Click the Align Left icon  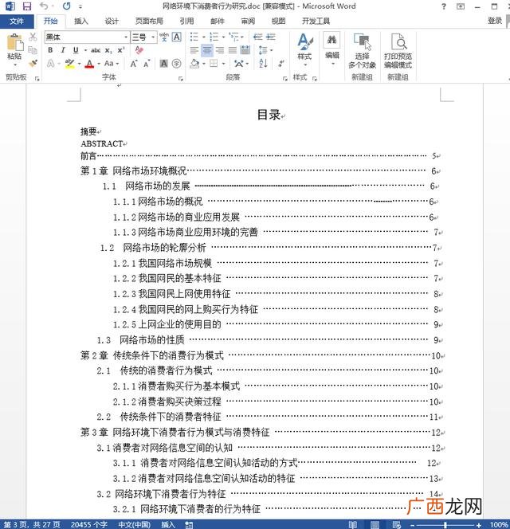(194, 51)
